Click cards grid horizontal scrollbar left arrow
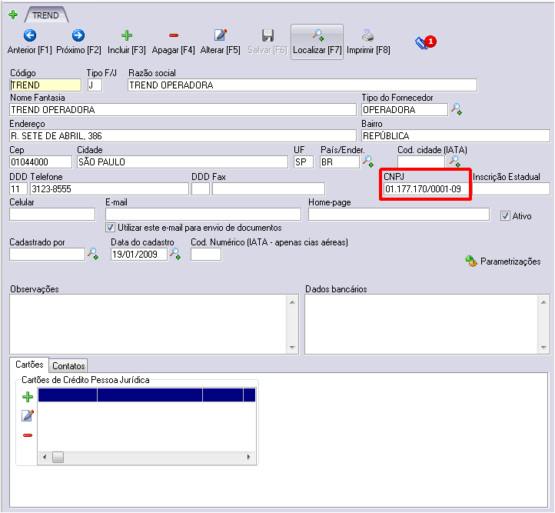 coord(45,457)
